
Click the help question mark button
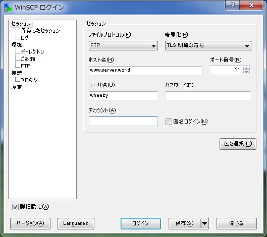click(233, 5)
